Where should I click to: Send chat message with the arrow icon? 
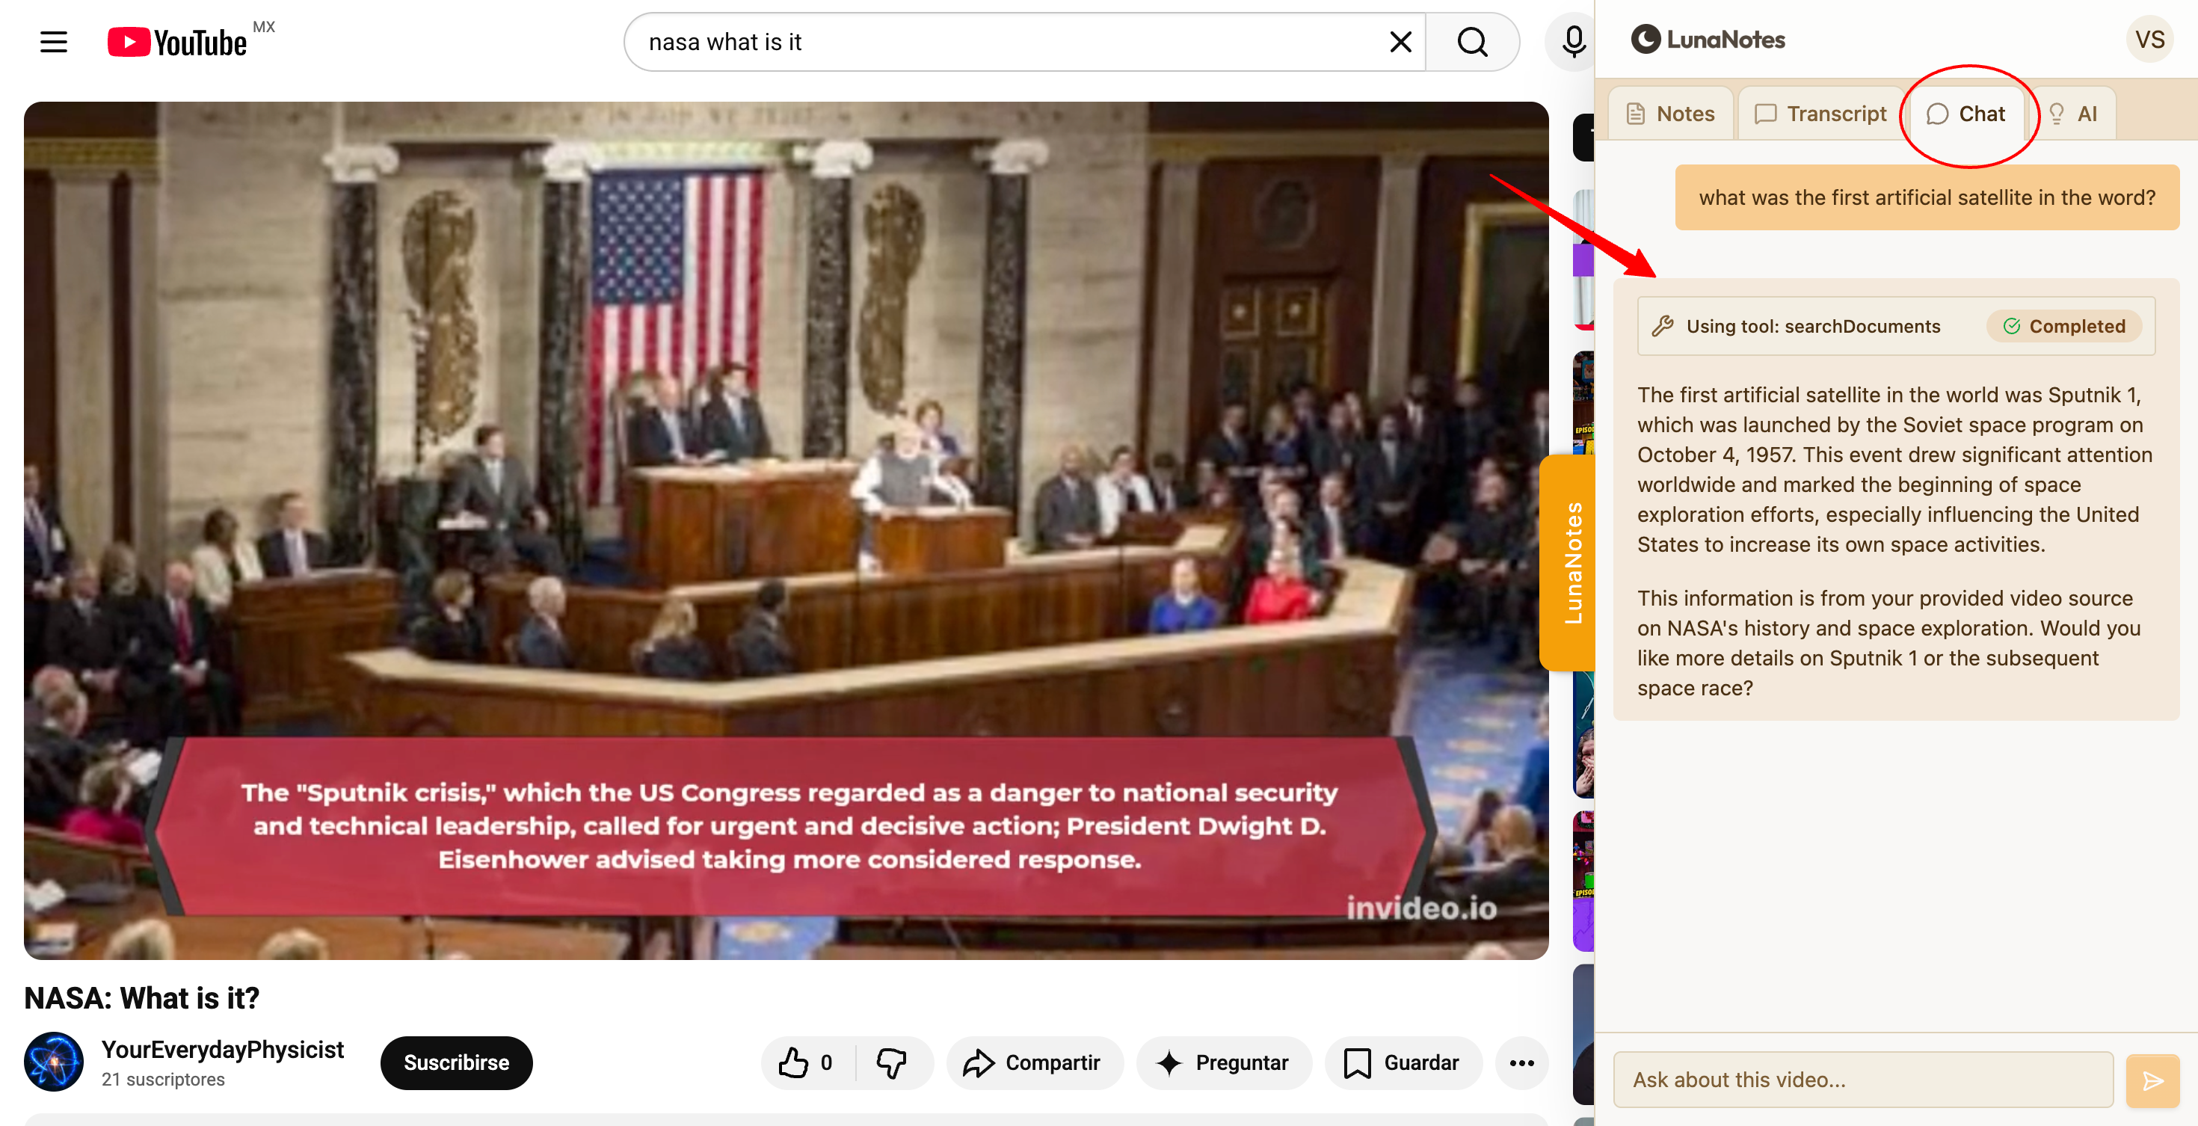(2152, 1081)
